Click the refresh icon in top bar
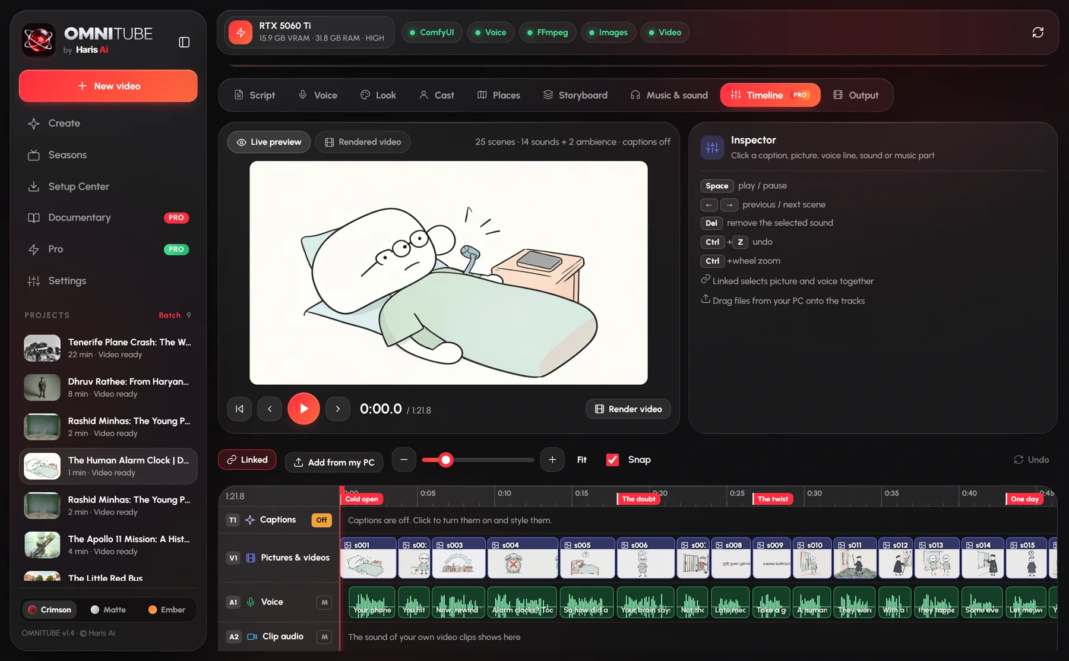This screenshot has width=1069, height=661. coord(1038,32)
